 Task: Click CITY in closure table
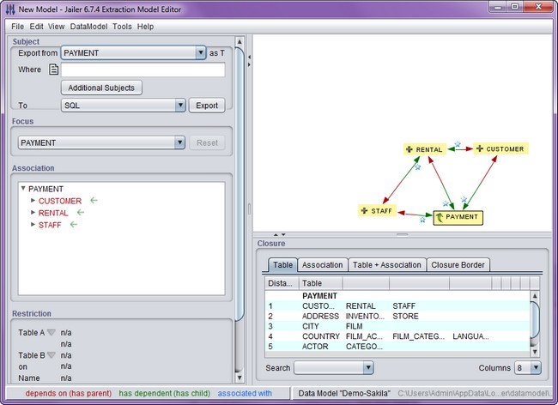pos(310,326)
